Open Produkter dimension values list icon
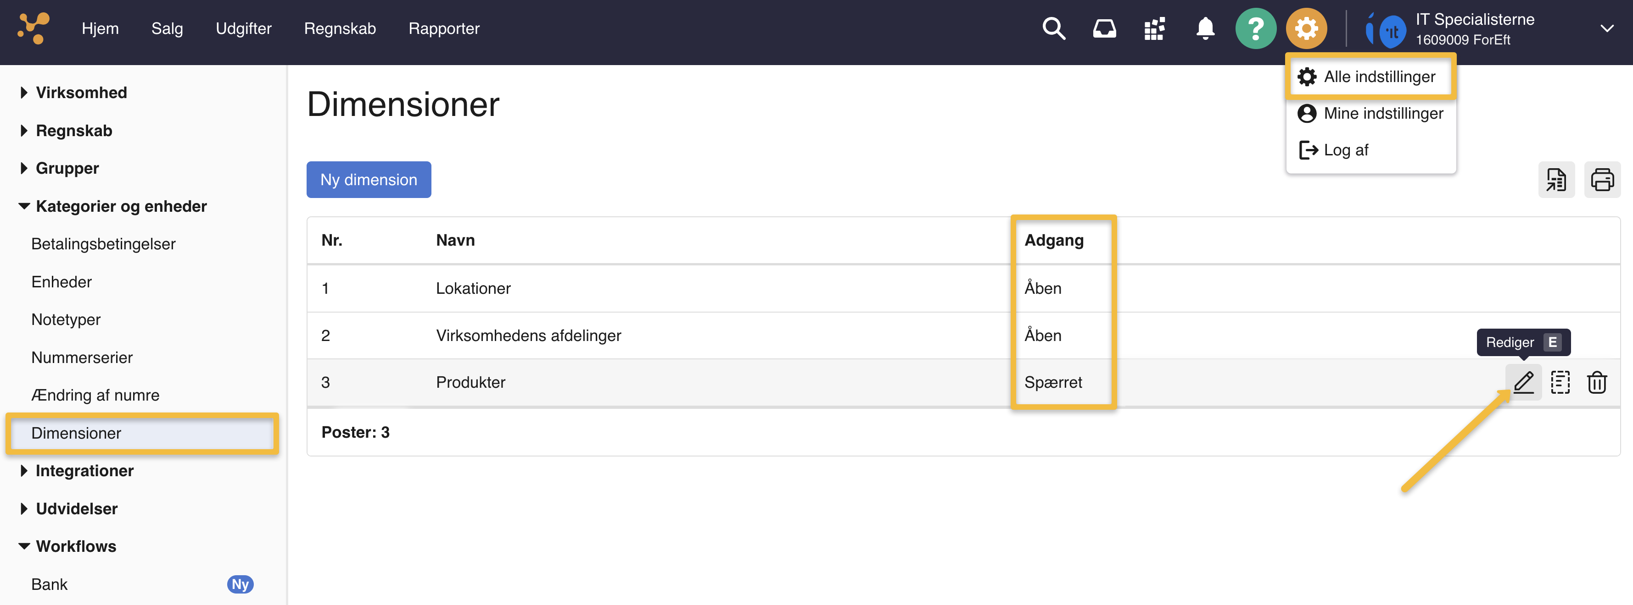 click(1560, 382)
